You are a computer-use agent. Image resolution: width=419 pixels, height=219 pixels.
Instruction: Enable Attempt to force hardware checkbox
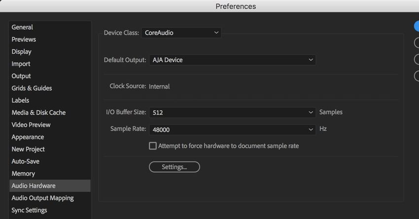click(x=153, y=146)
